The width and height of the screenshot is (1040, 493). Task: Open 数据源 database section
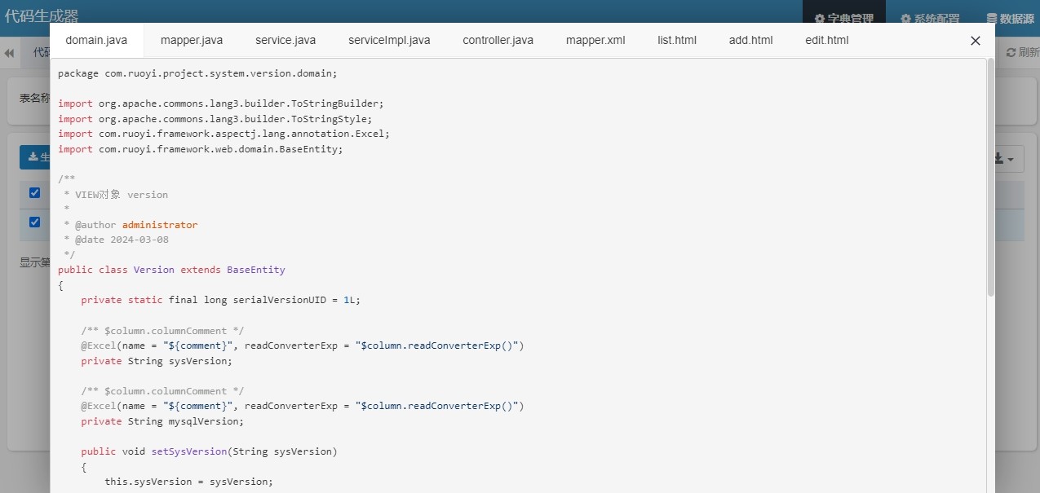coord(1011,19)
